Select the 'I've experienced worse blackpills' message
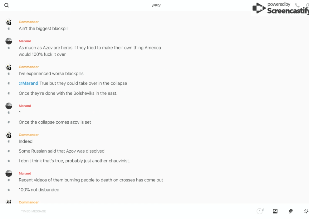309x219 pixels. tap(51, 74)
